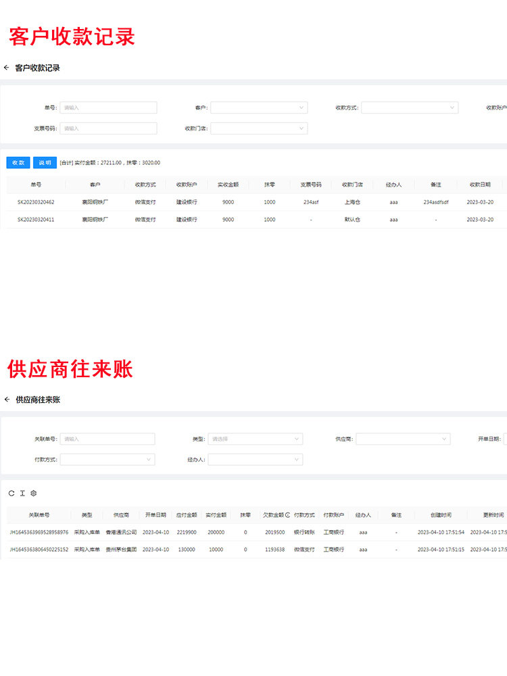Click 收款日期 column header
This screenshot has width=507, height=676.
[x=480, y=185]
